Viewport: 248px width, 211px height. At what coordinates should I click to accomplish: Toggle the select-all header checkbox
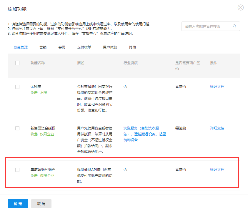(x=17, y=63)
